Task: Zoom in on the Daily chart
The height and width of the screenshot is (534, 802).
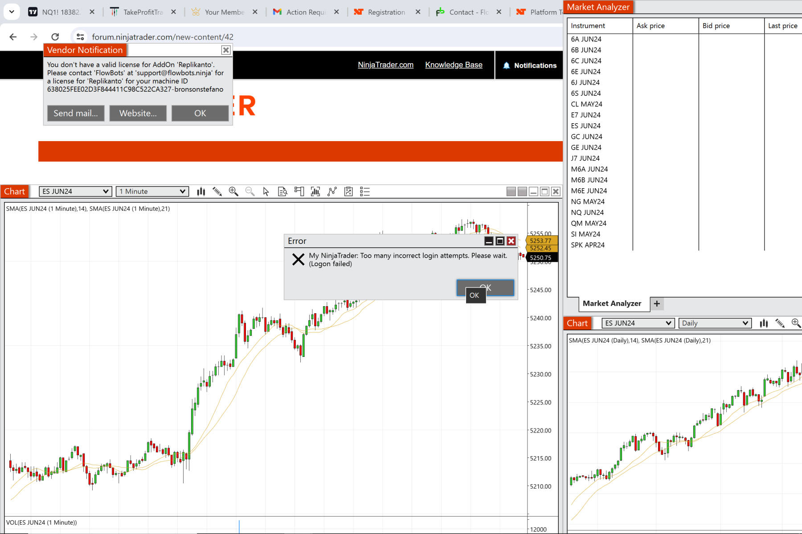Action: coord(796,323)
